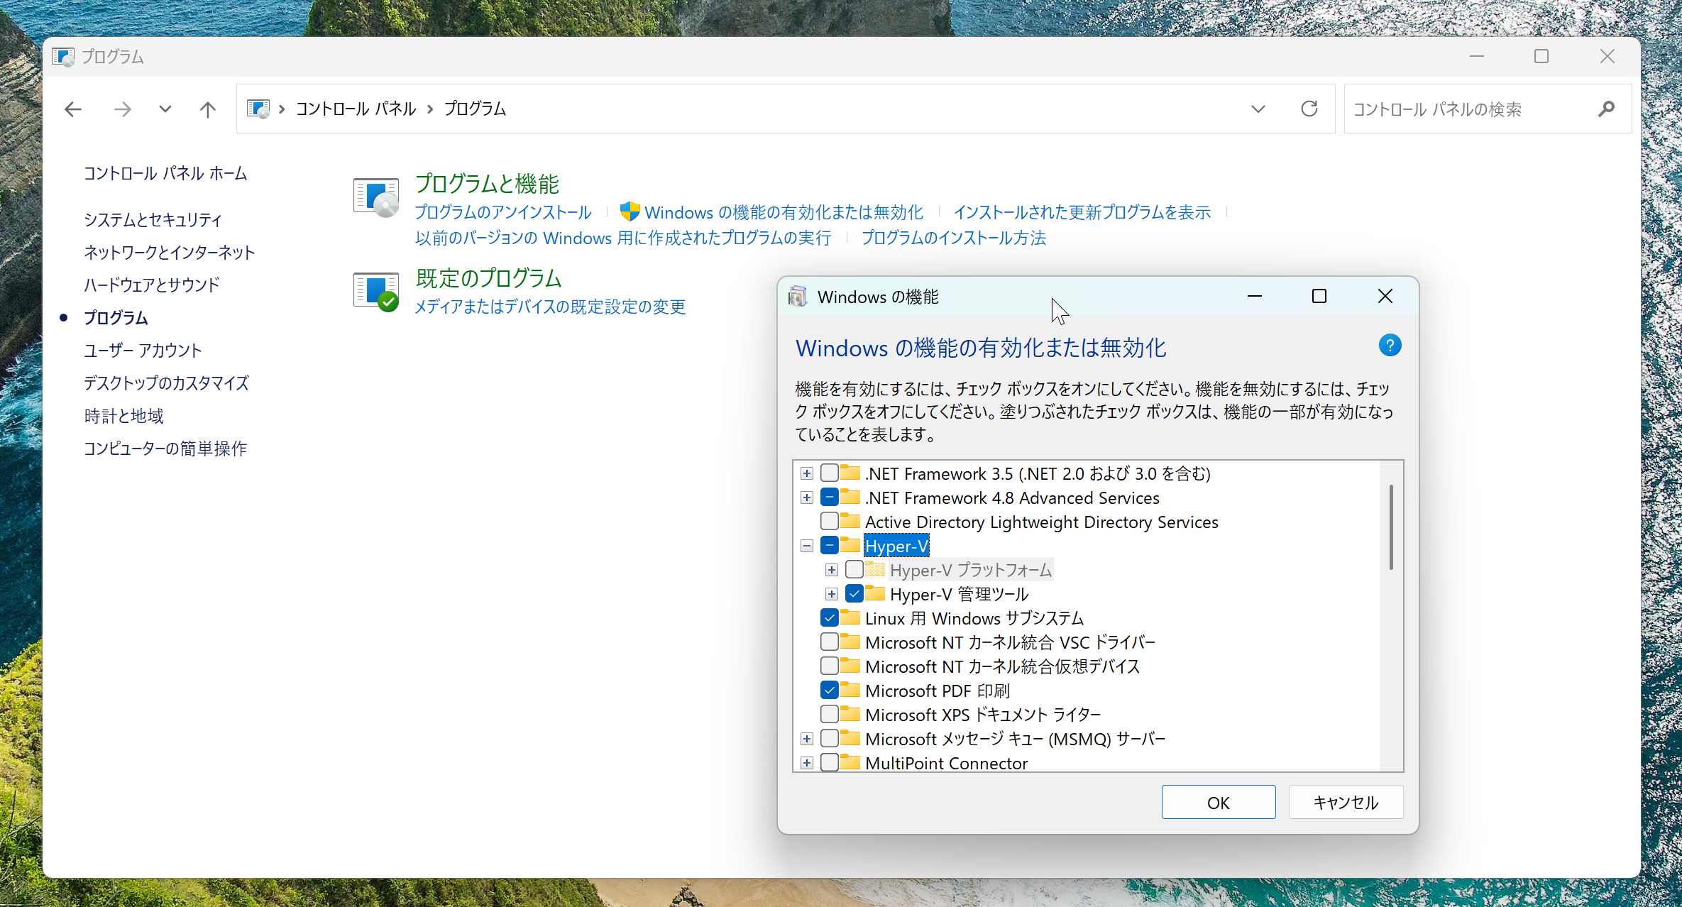Click the Forward arrow in the Programs window
This screenshot has width=1682, height=907.
(x=122, y=109)
